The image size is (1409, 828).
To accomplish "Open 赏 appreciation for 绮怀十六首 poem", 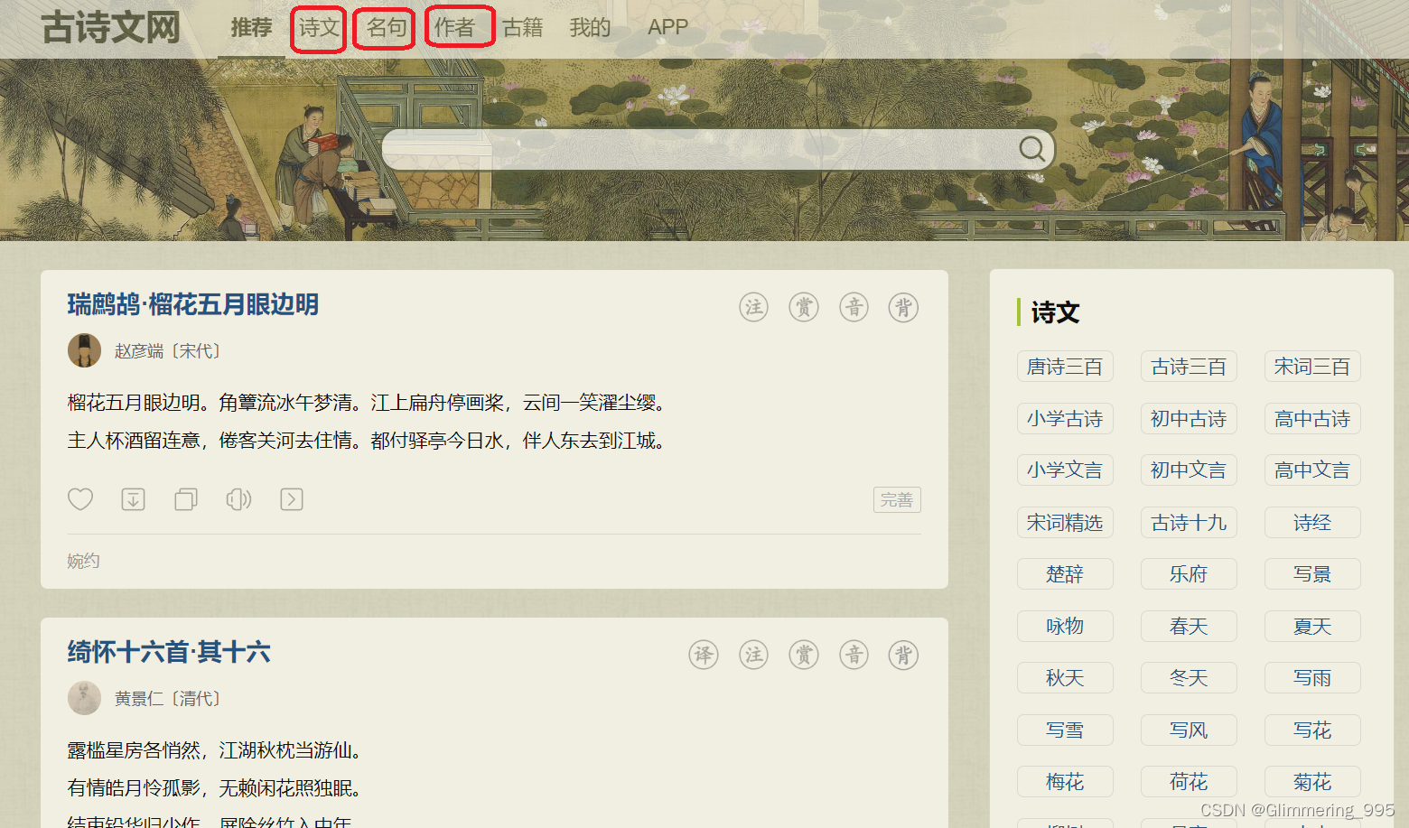I will click(x=804, y=655).
